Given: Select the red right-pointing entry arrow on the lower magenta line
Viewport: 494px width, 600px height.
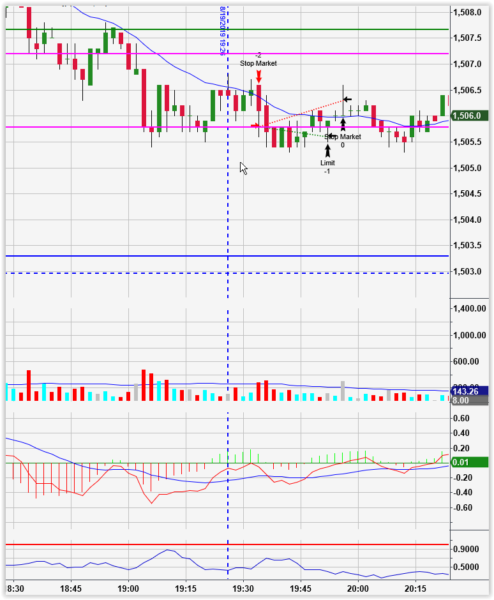Looking at the screenshot, I should [255, 125].
